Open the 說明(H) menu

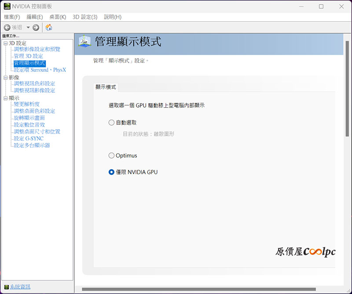click(113, 17)
